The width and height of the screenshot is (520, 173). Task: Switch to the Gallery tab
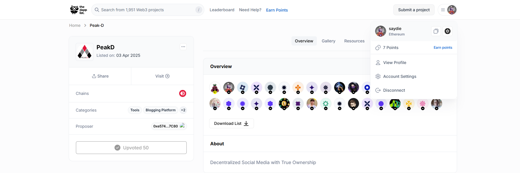coord(328,41)
